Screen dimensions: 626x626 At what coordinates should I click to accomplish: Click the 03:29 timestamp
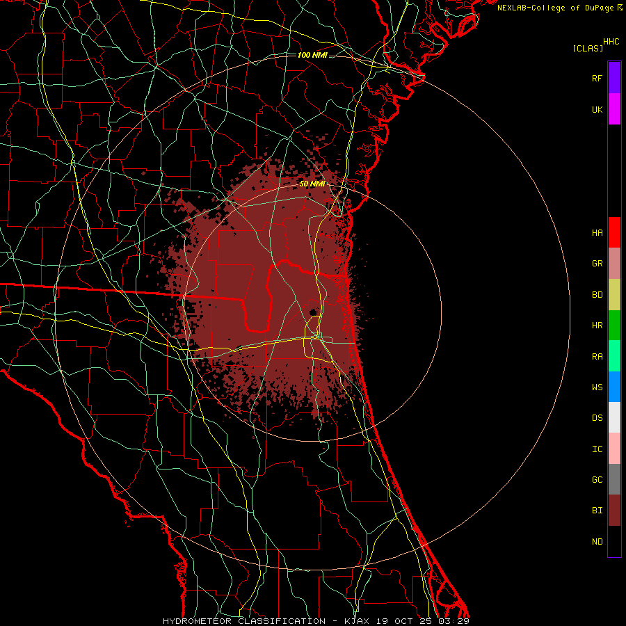(455, 621)
